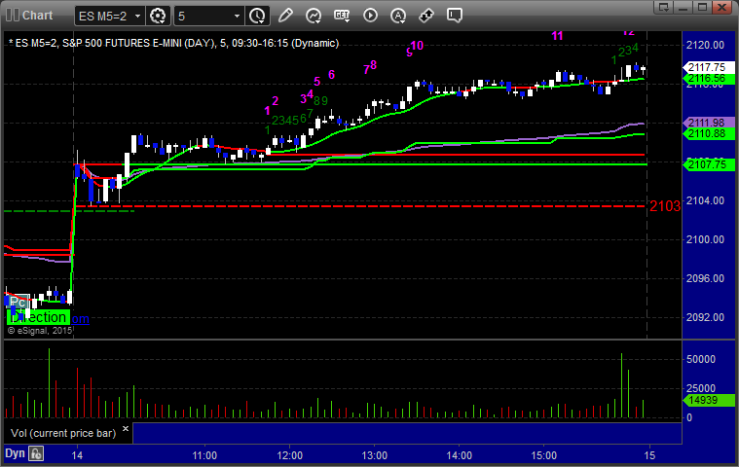Click the 14939 volume value tag
739x467 pixels.
click(x=708, y=400)
